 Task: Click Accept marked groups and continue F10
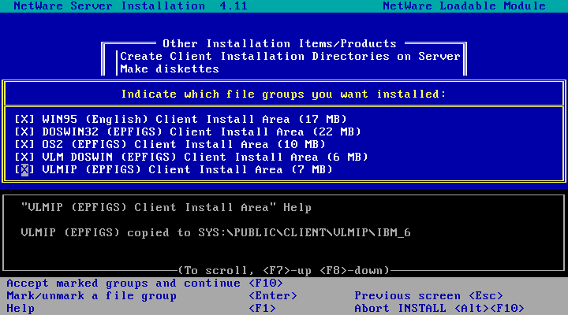[144, 283]
